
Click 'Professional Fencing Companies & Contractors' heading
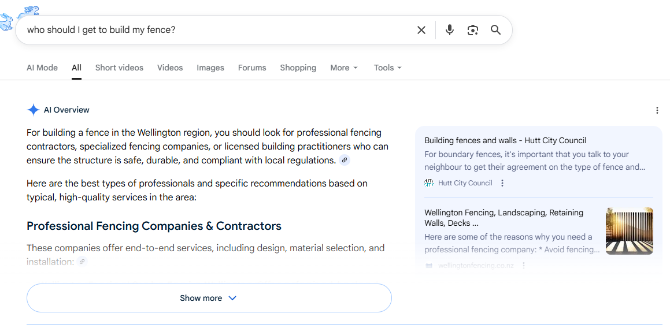point(154,226)
